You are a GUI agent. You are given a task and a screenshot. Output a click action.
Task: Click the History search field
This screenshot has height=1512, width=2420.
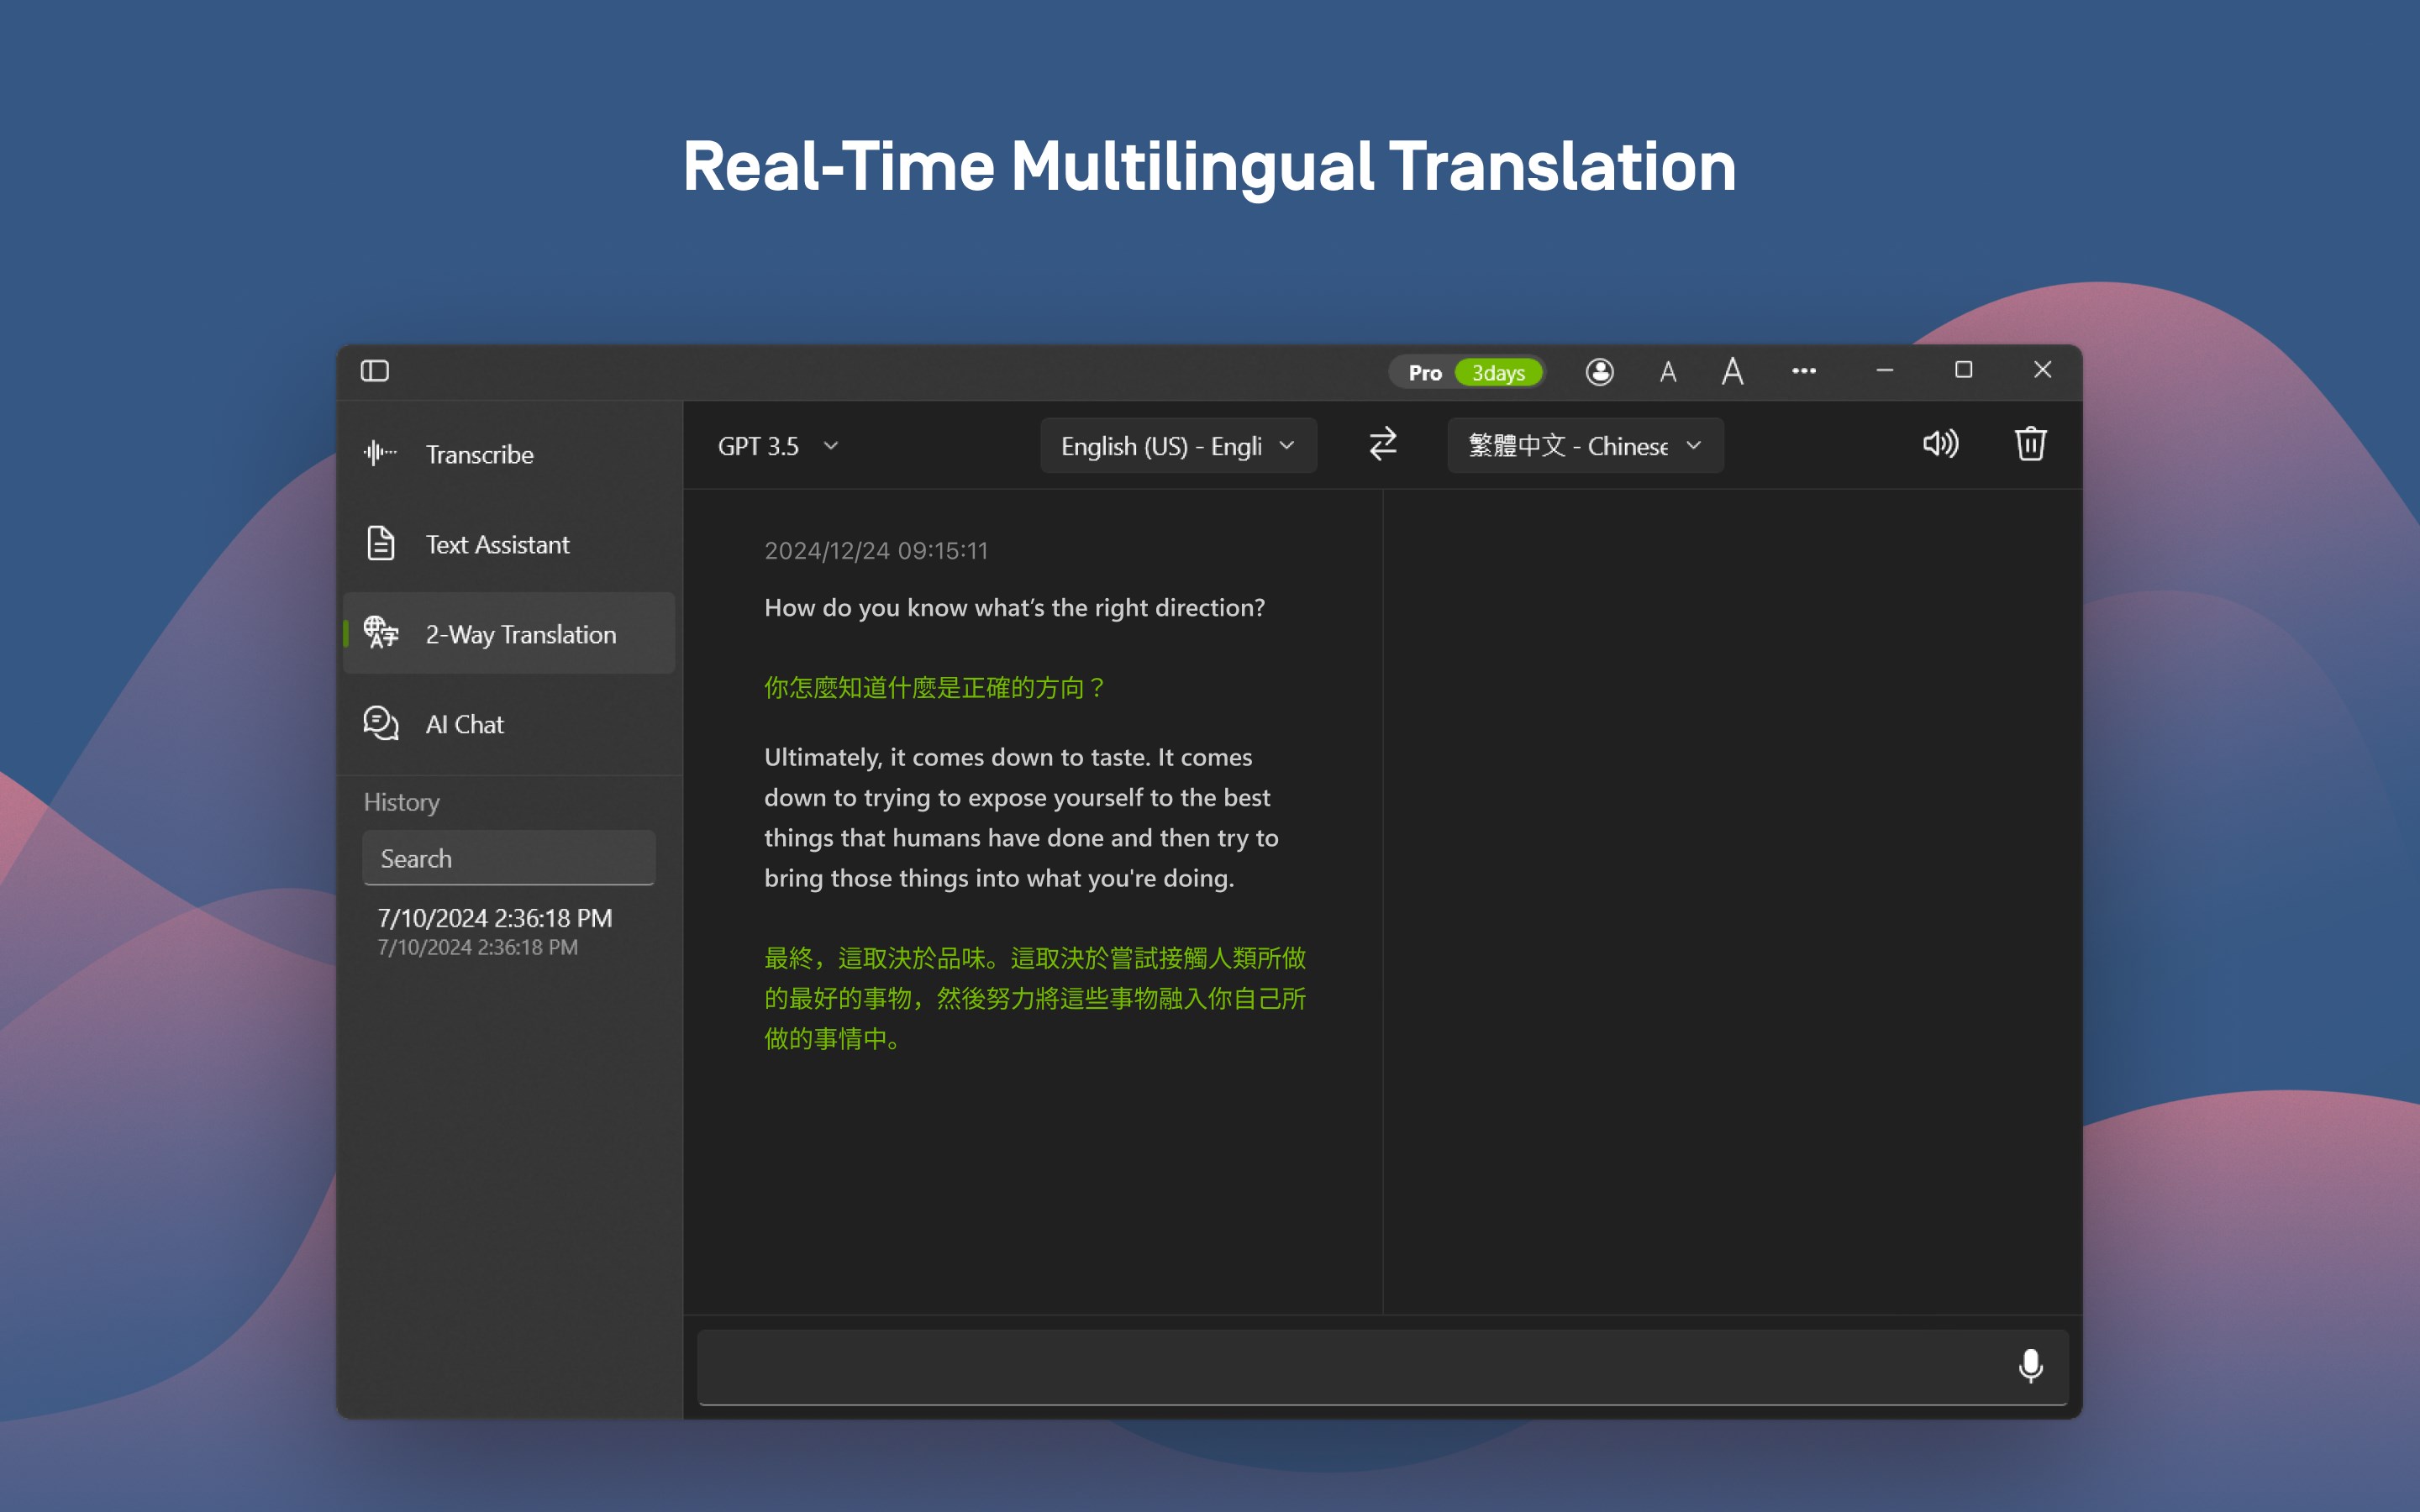tap(508, 858)
